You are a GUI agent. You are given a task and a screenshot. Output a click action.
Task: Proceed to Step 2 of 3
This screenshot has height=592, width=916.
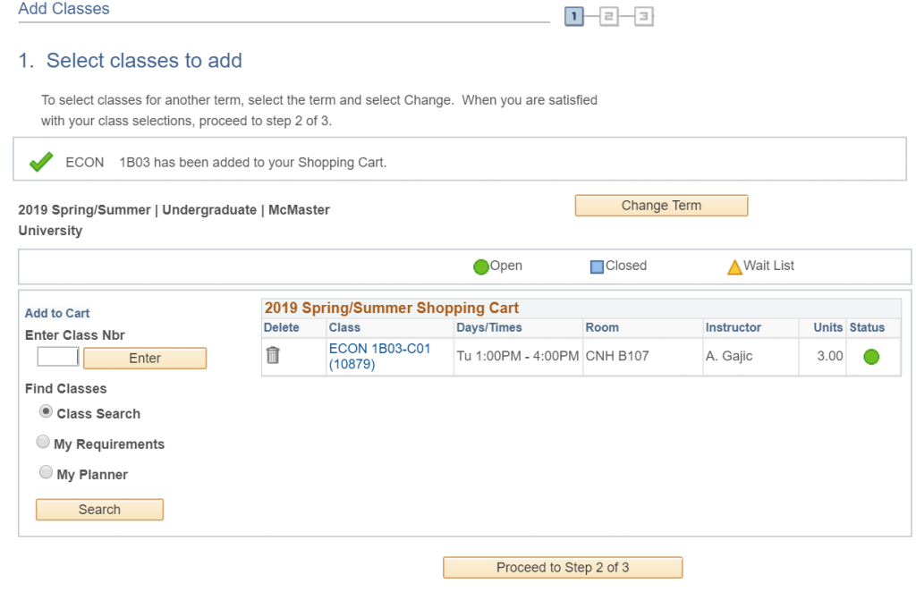pos(563,568)
